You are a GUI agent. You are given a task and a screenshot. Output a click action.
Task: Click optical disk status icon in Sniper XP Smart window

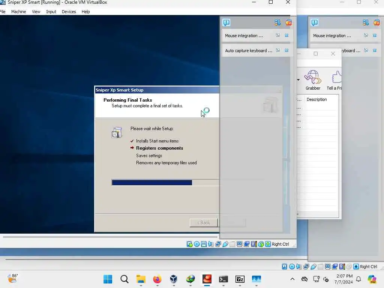coord(196,244)
